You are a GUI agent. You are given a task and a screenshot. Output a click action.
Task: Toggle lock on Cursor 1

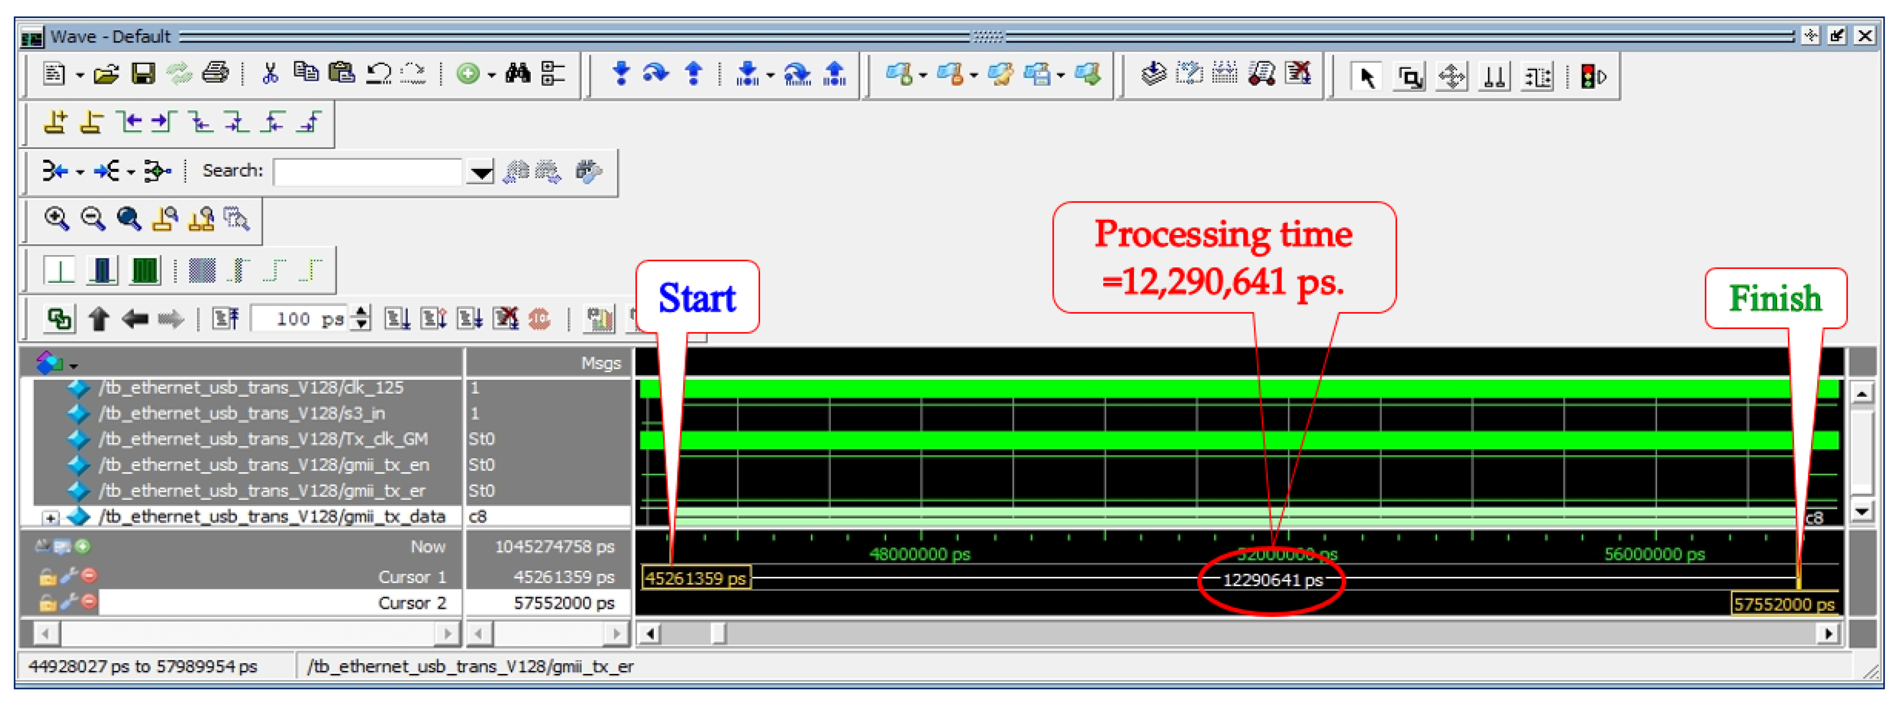point(47,577)
